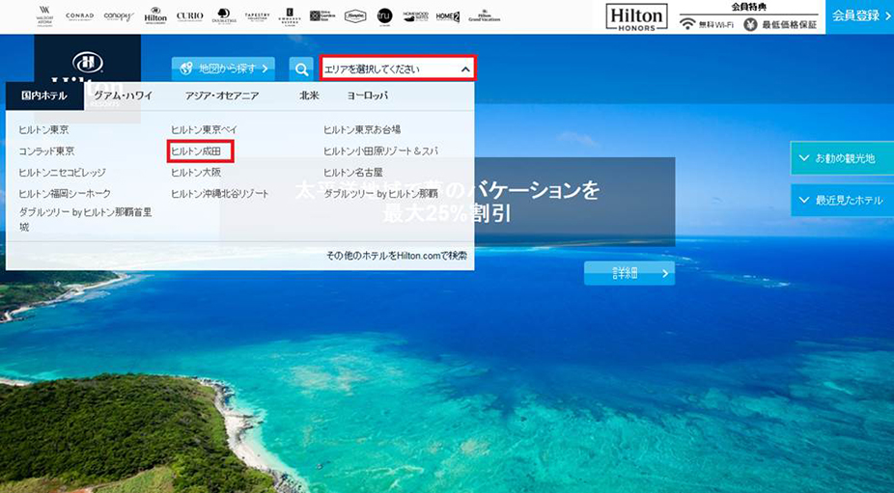
Task: Click the yen lowest-price guarantee icon
Action: [750, 24]
